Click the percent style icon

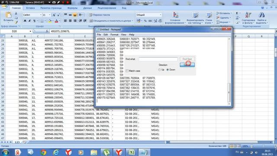point(145,21)
